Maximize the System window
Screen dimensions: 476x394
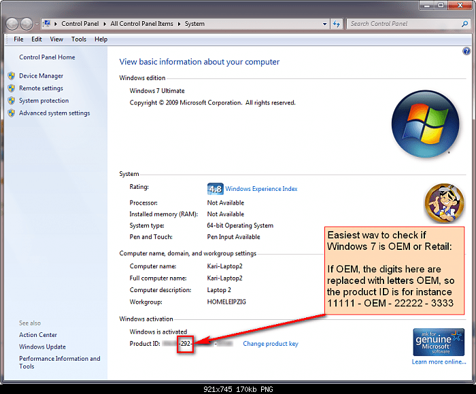(441, 5)
